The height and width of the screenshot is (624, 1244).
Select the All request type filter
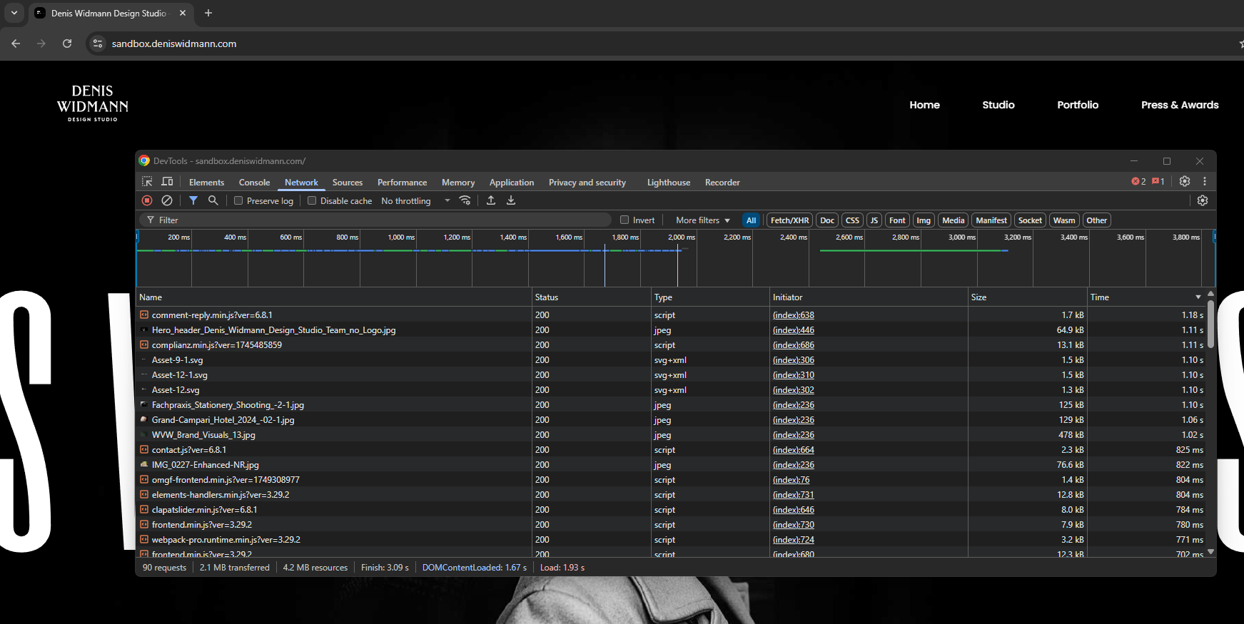(x=751, y=220)
